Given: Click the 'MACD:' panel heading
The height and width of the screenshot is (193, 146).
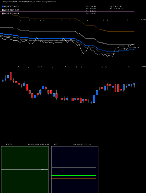Looking at the screenshot, I should coord(9,144).
